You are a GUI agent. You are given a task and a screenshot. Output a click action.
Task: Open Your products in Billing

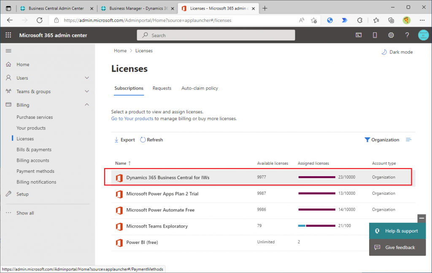[31, 128]
